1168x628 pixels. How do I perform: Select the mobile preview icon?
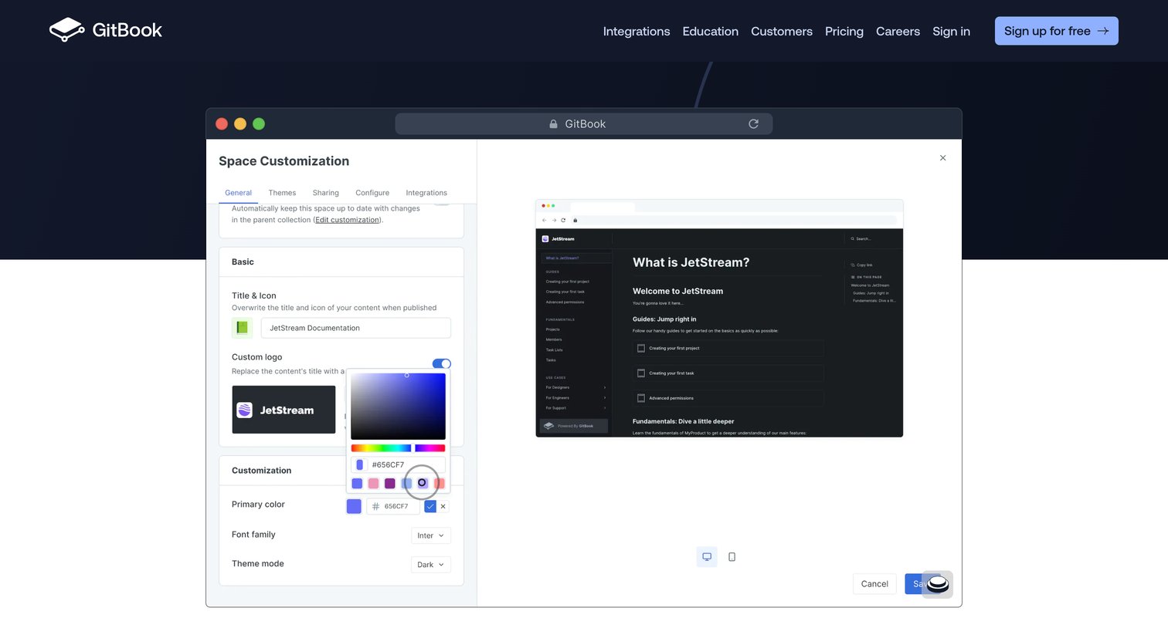click(x=732, y=556)
